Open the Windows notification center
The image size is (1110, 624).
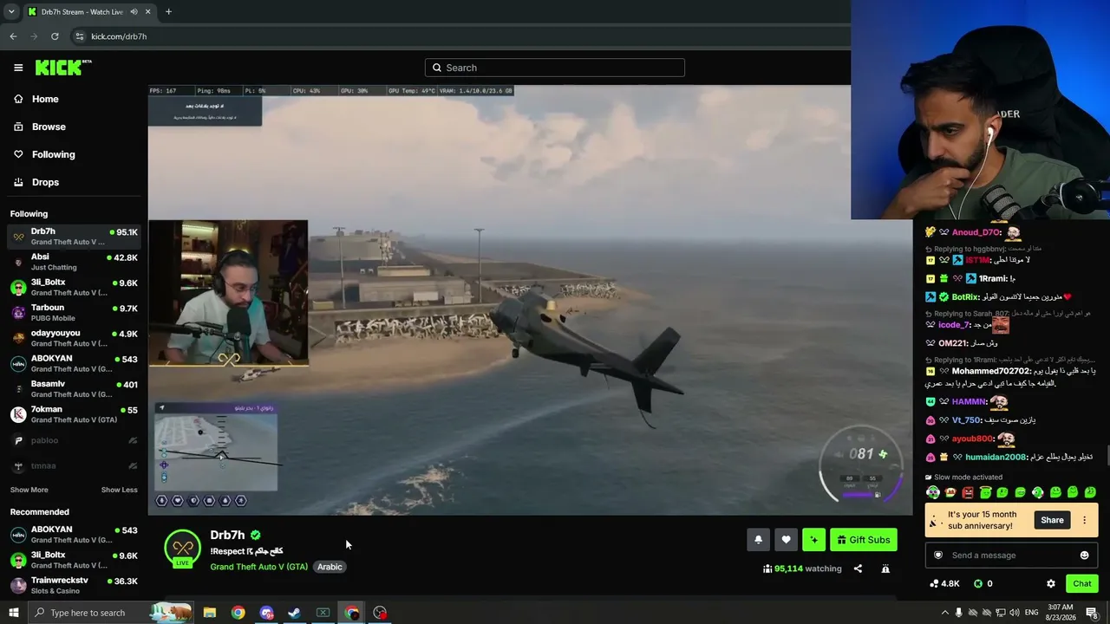point(1092,613)
